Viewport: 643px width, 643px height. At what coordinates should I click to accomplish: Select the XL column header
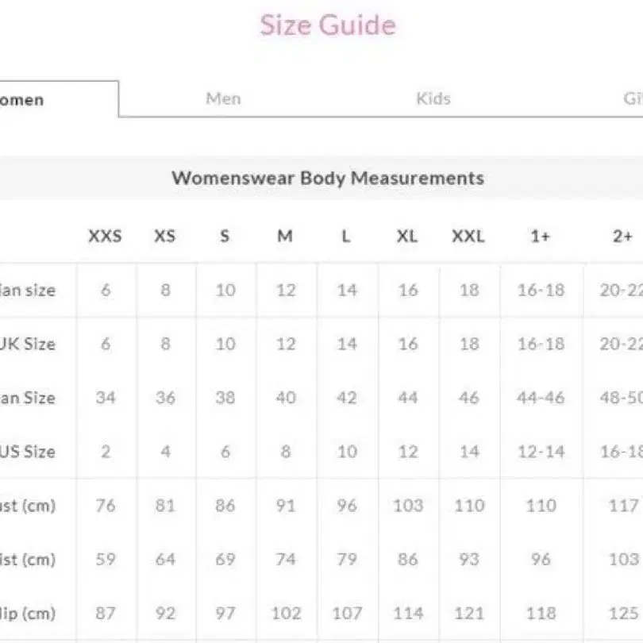(x=407, y=236)
